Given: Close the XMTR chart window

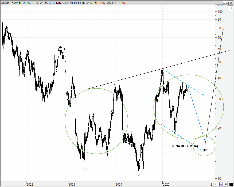Looking at the screenshot, I should 231,3.
